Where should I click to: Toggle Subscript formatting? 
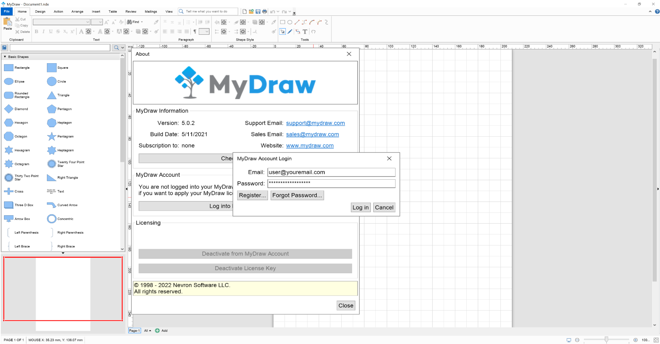(65, 32)
